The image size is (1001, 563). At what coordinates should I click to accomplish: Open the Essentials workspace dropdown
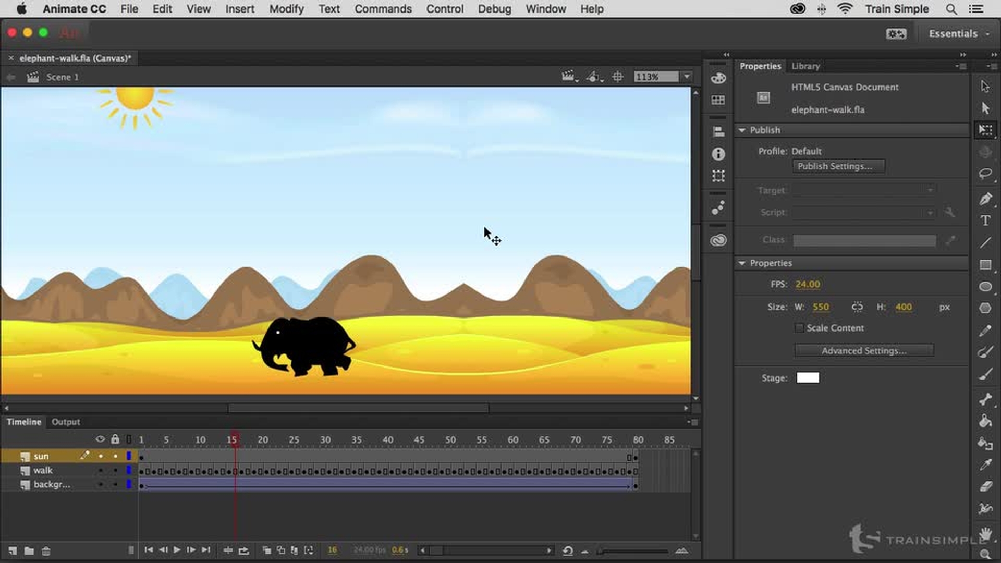tap(958, 33)
